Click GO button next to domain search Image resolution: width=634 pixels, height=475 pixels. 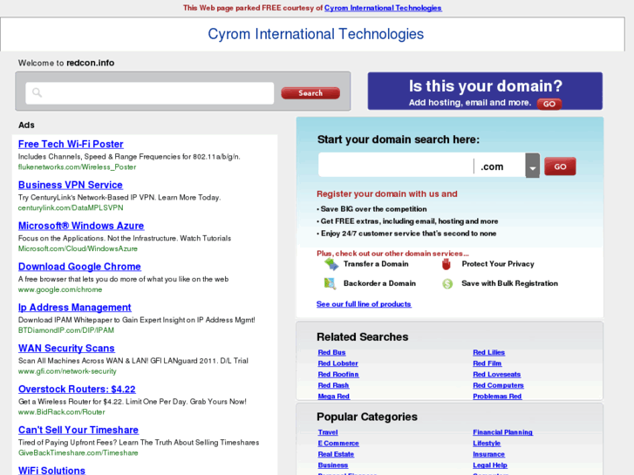[x=560, y=166]
